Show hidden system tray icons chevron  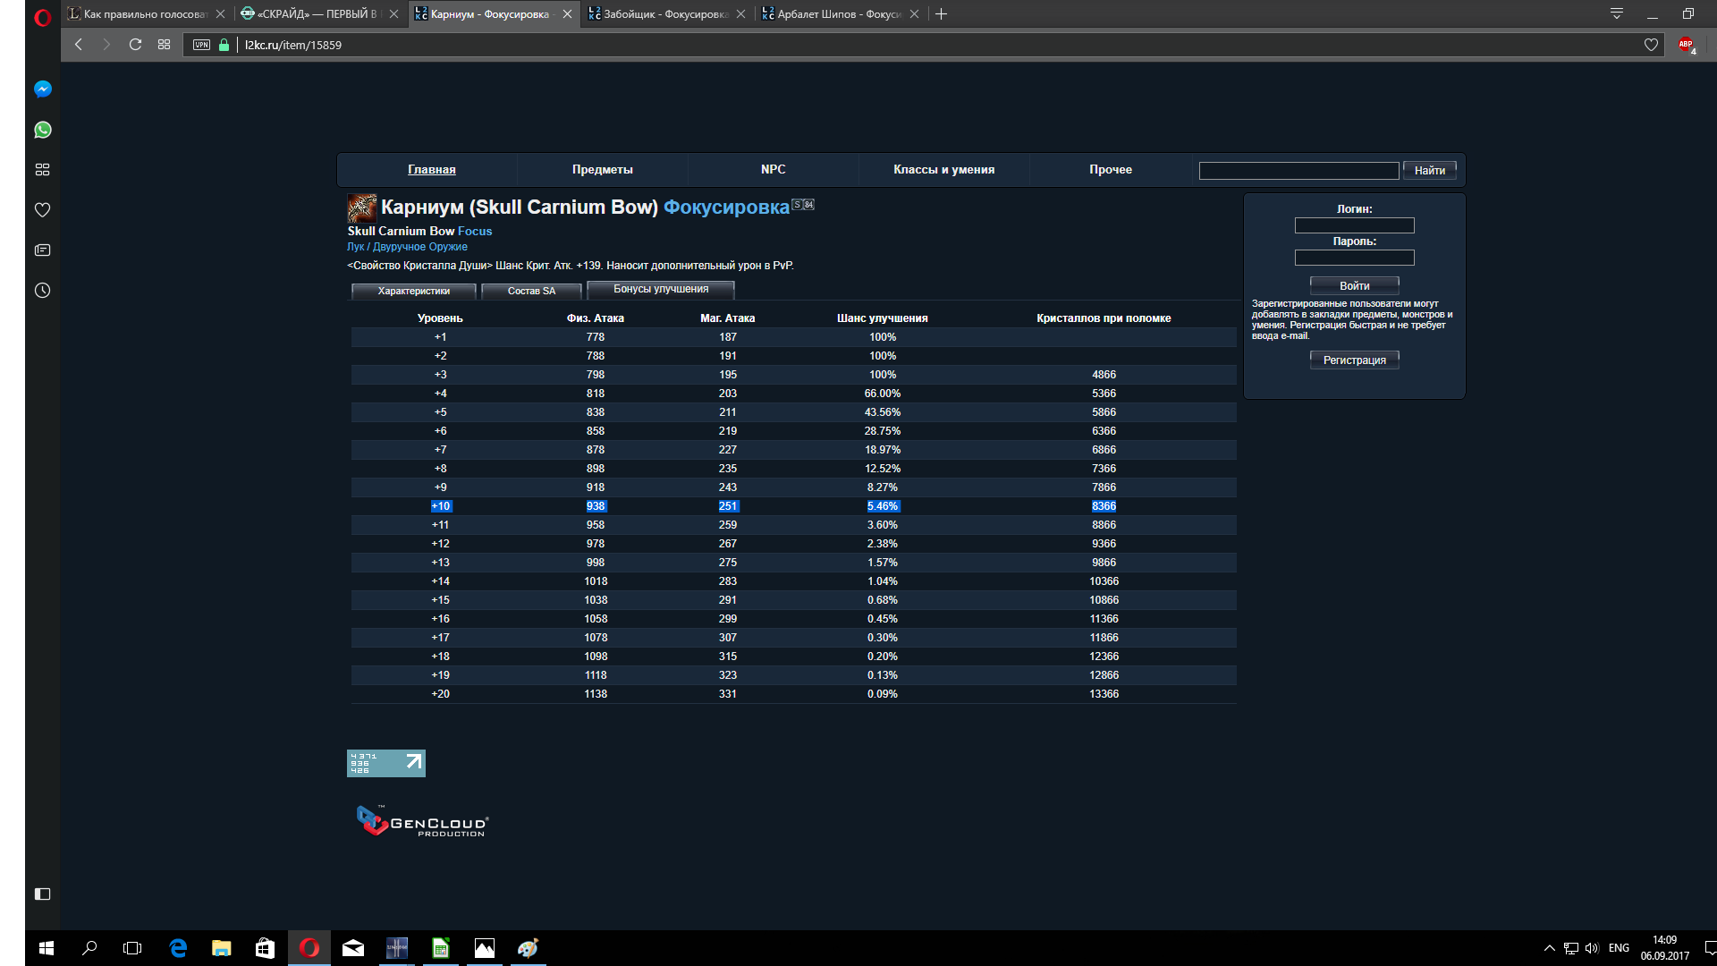tap(1549, 948)
